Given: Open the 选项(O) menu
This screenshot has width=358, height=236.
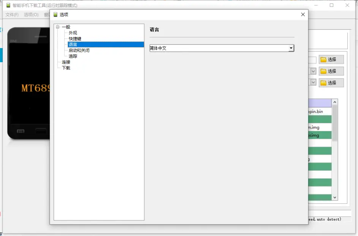Looking at the screenshot, I should pos(31,14).
